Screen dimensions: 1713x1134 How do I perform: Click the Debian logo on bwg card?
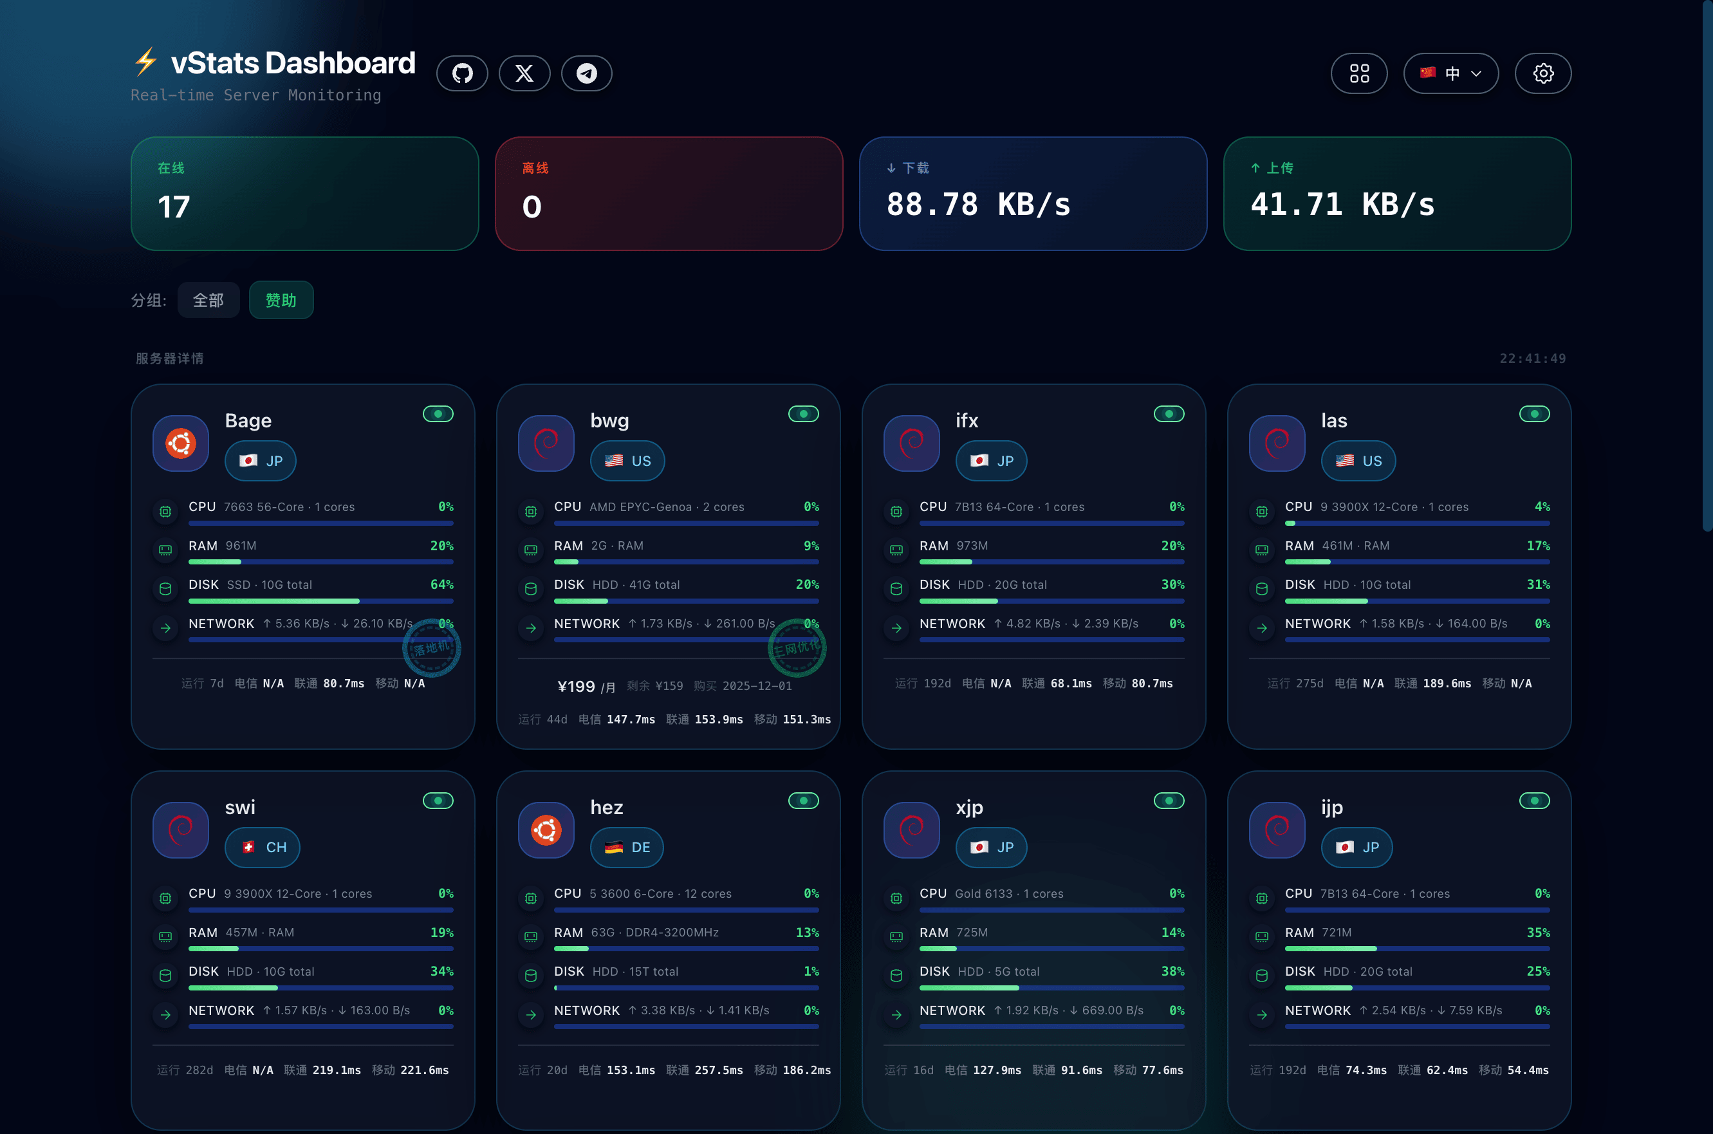click(546, 443)
